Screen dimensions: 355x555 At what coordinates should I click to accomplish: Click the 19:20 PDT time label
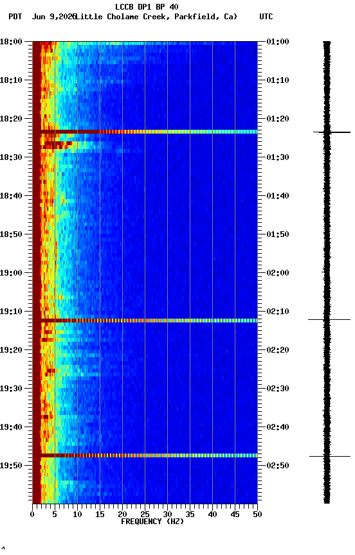(11, 350)
